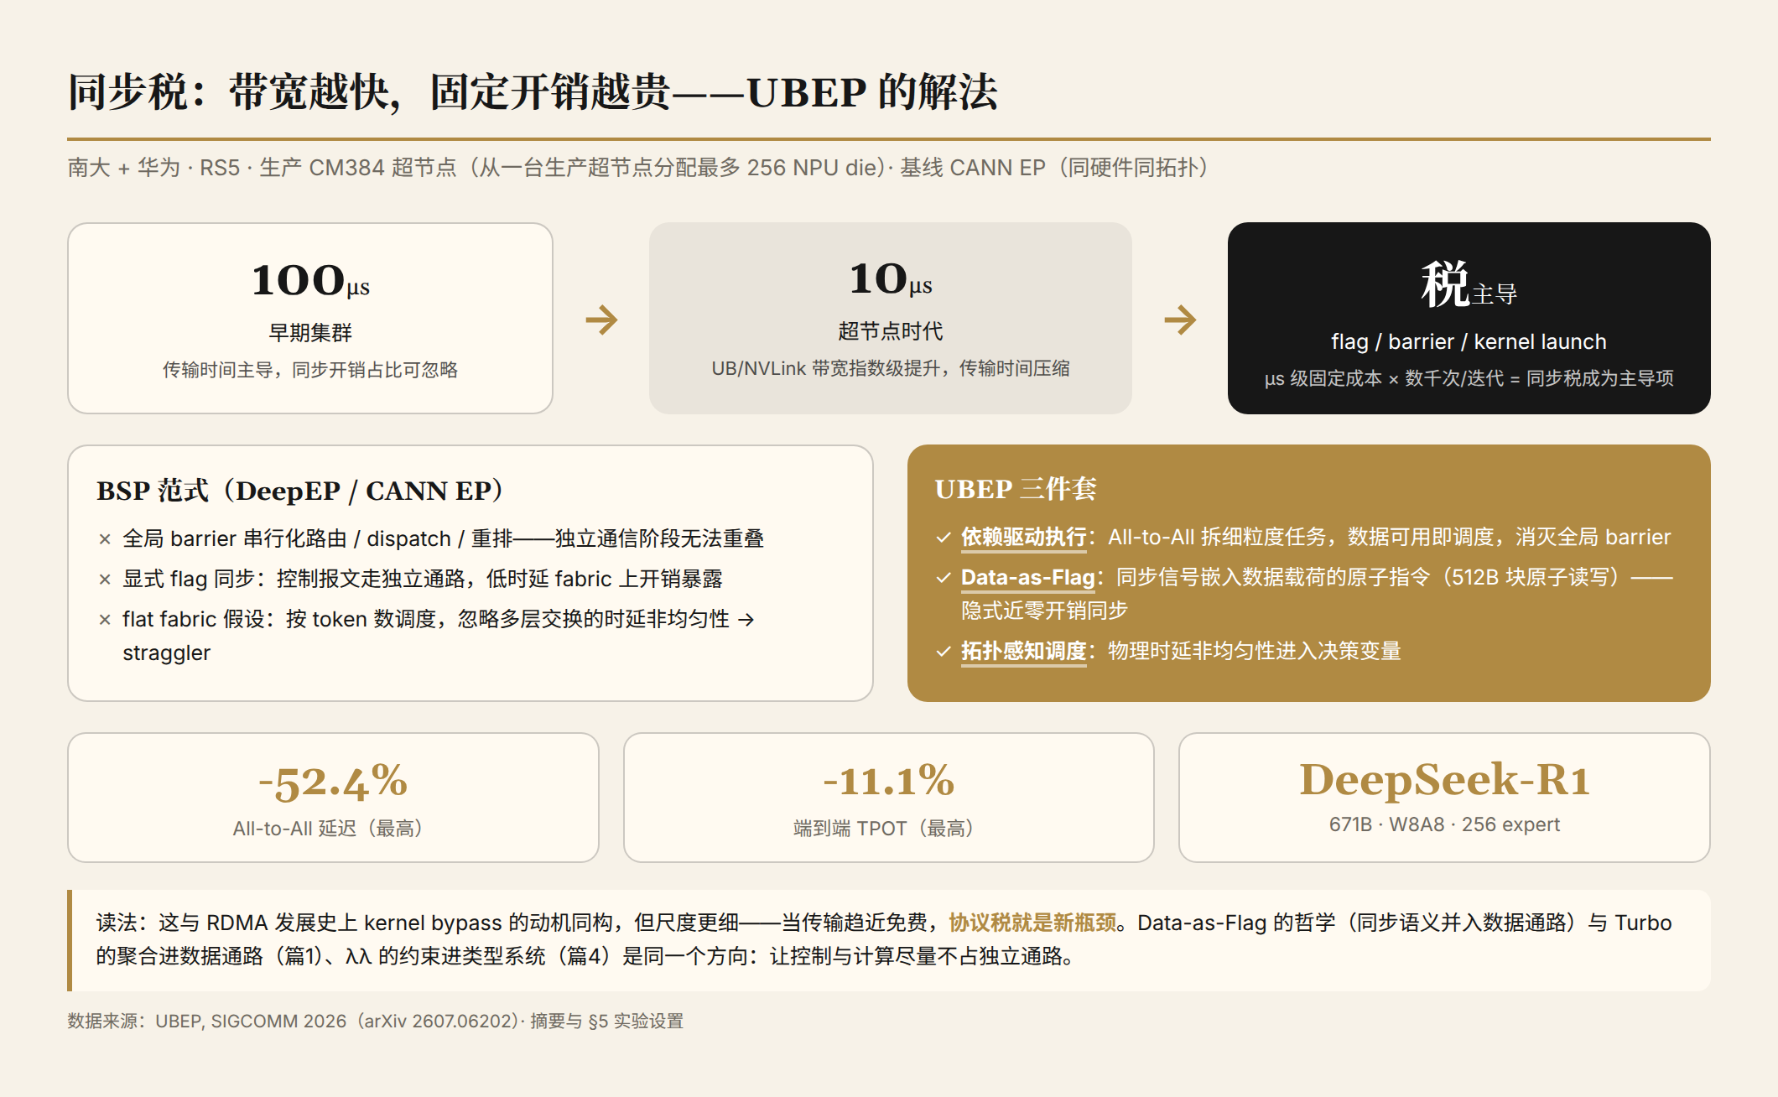
Task: Click the word 'straggler'
Action: (x=166, y=653)
